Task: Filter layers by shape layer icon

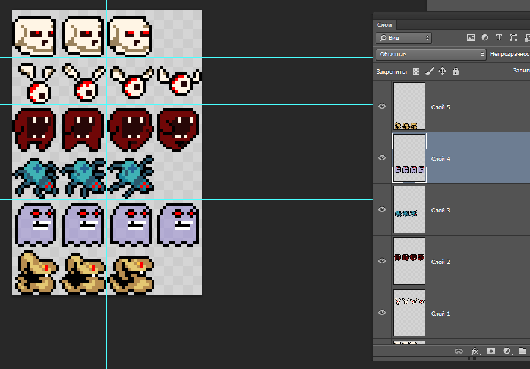Action: click(513, 37)
